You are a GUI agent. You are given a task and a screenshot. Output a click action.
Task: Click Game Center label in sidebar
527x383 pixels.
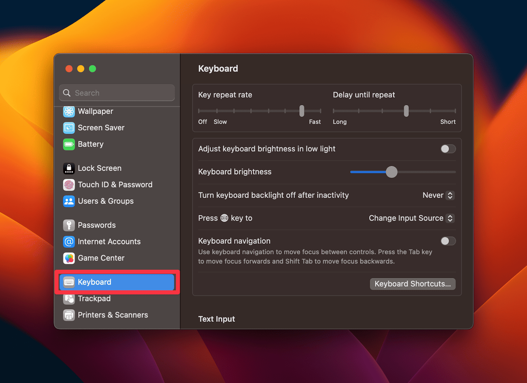click(101, 258)
